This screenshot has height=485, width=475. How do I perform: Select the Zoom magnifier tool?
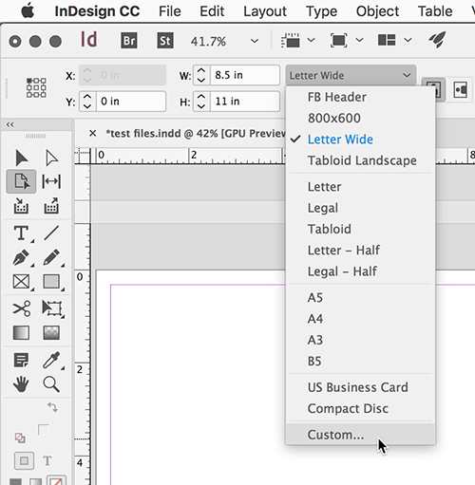(51, 384)
